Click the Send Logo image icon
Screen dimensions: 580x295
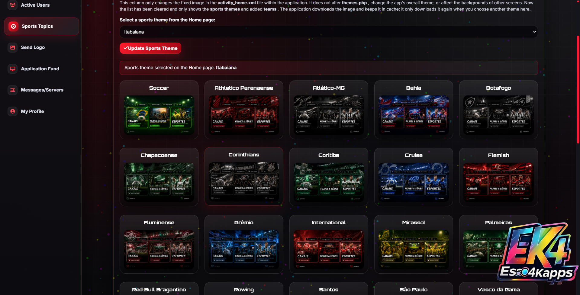[12, 47]
